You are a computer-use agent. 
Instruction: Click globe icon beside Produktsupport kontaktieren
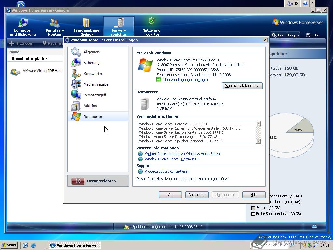[140, 171]
